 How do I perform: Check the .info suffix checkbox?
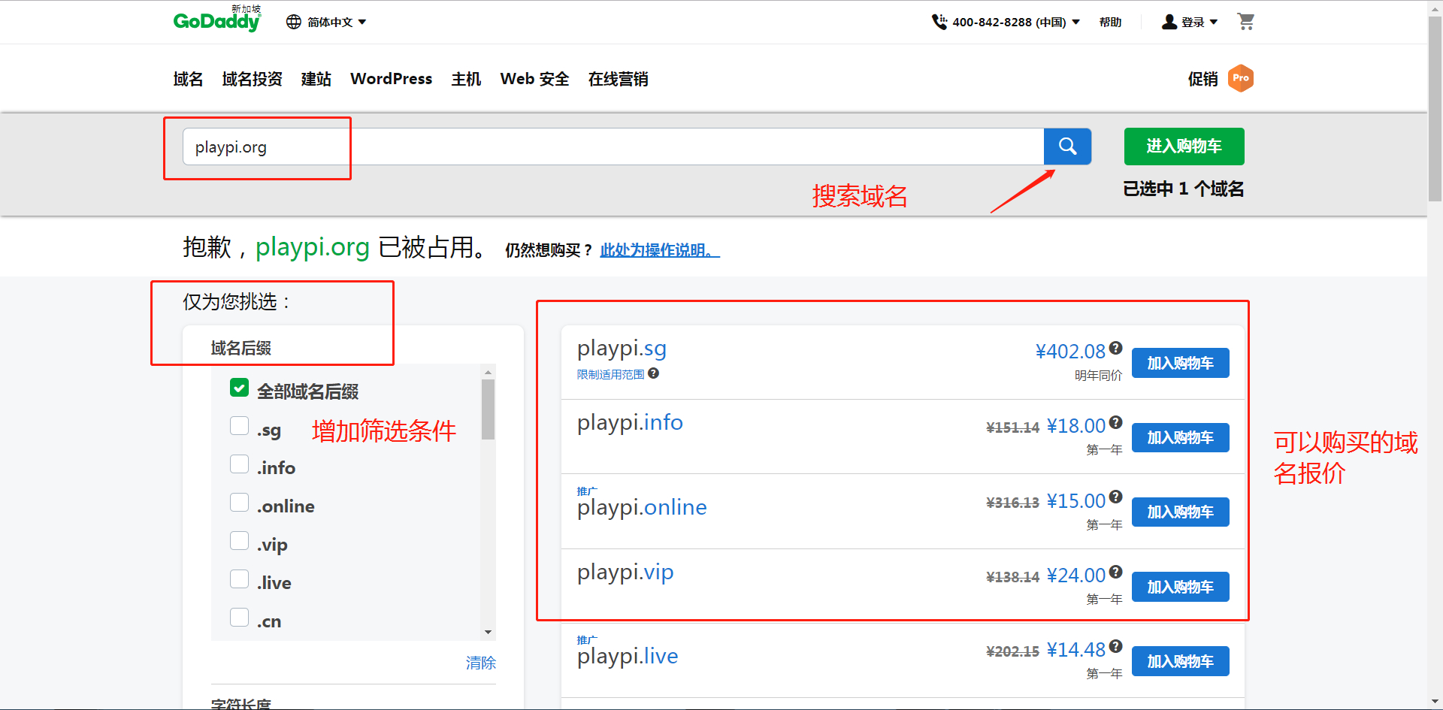point(239,464)
